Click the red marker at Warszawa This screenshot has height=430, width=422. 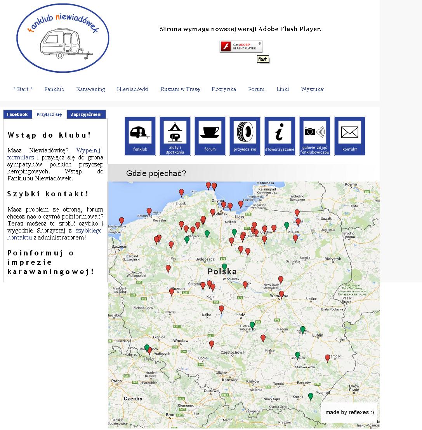[281, 294]
